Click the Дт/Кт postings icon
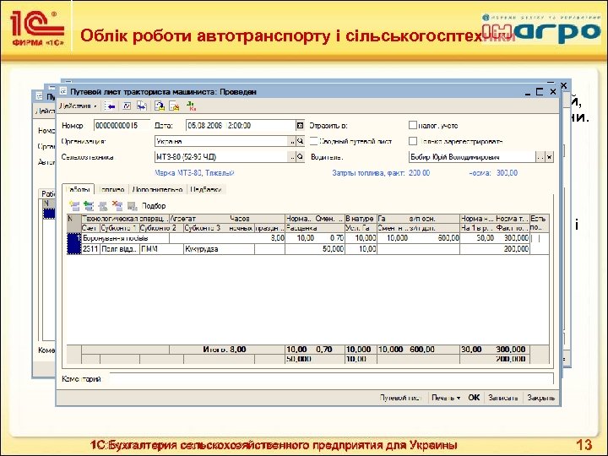 click(x=191, y=106)
